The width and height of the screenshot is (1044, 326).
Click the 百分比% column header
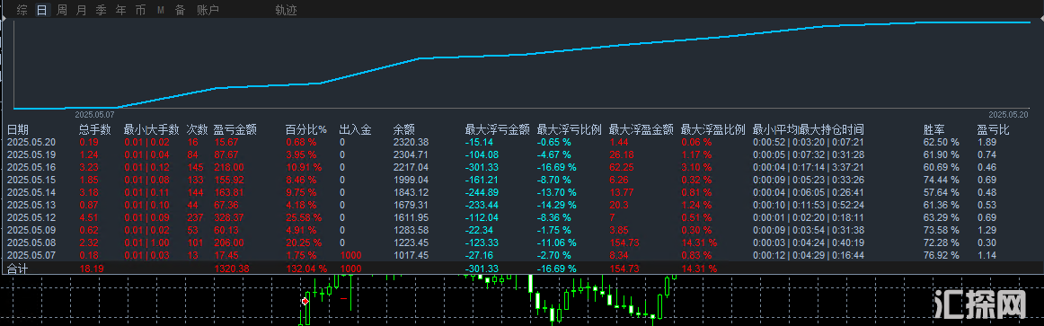(306, 129)
